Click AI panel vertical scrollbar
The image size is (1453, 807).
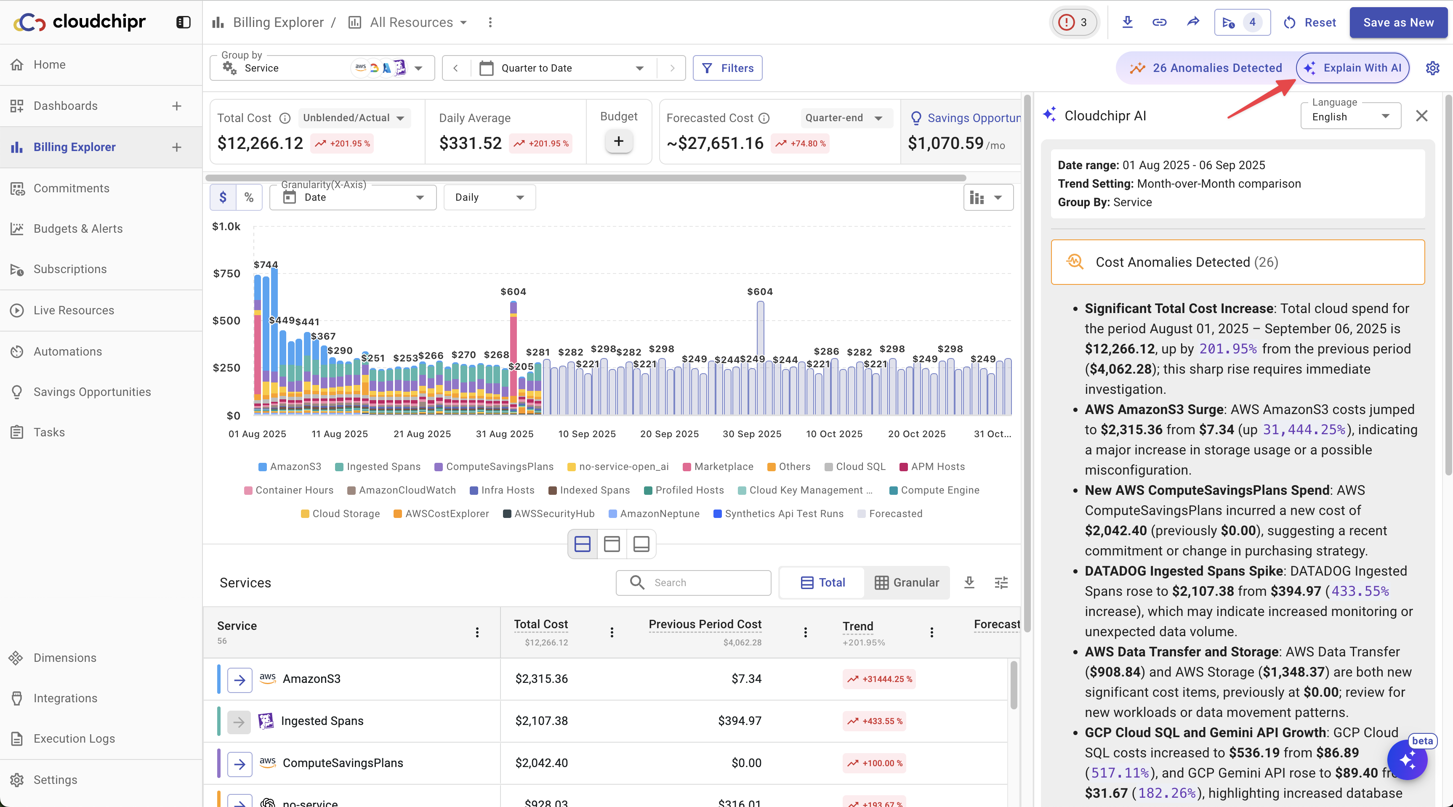pyautogui.click(x=1448, y=285)
